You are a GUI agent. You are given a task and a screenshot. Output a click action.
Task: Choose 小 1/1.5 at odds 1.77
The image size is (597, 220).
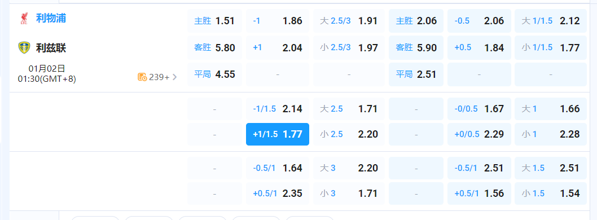coord(551,47)
